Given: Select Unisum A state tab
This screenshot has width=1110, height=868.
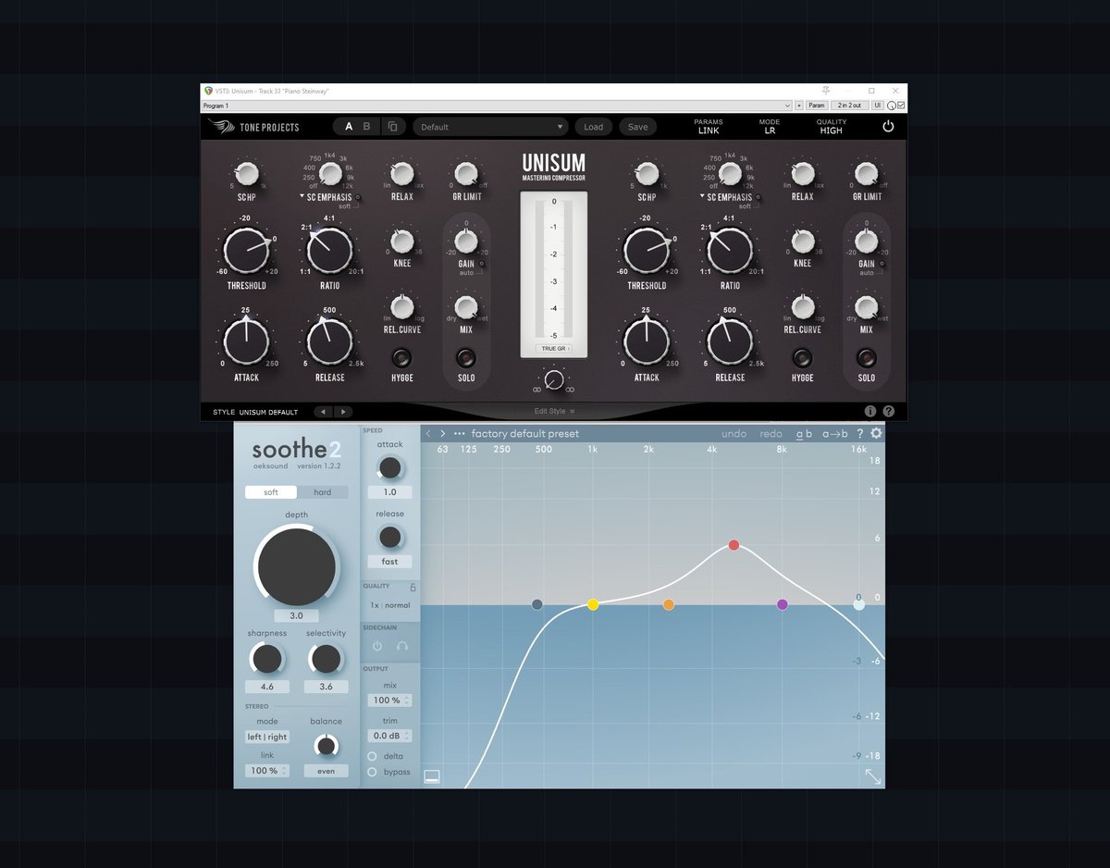Looking at the screenshot, I should (x=349, y=127).
